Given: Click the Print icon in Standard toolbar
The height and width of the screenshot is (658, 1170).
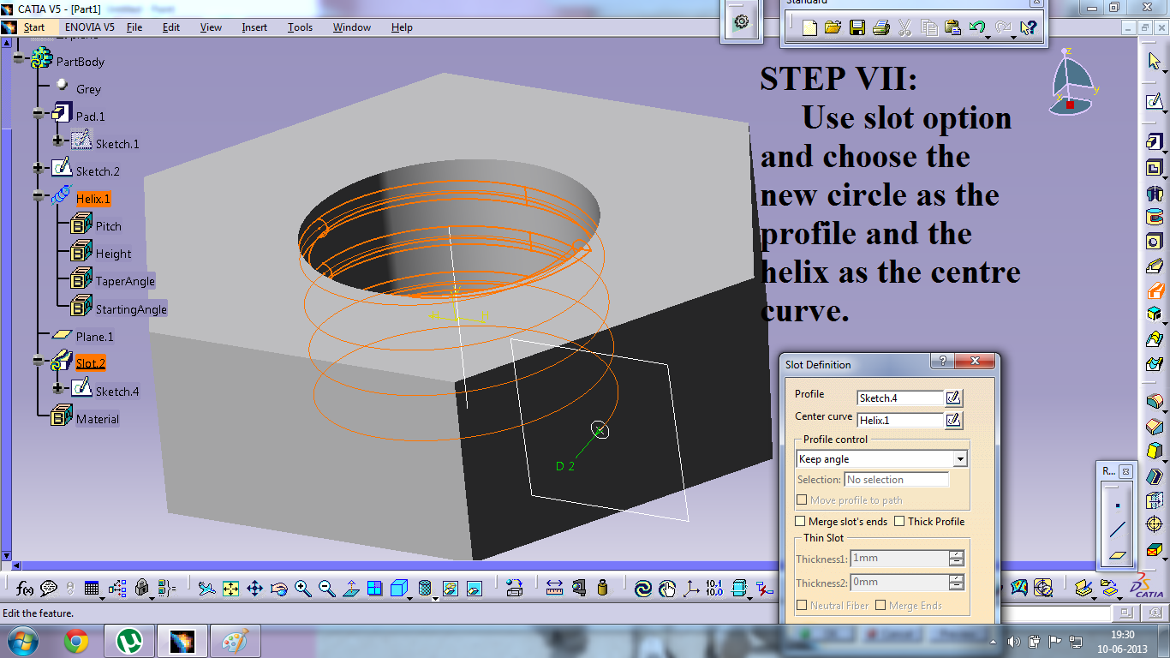Looking at the screenshot, I should click(880, 27).
